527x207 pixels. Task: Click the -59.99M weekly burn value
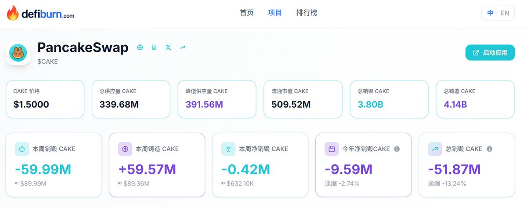click(43, 169)
